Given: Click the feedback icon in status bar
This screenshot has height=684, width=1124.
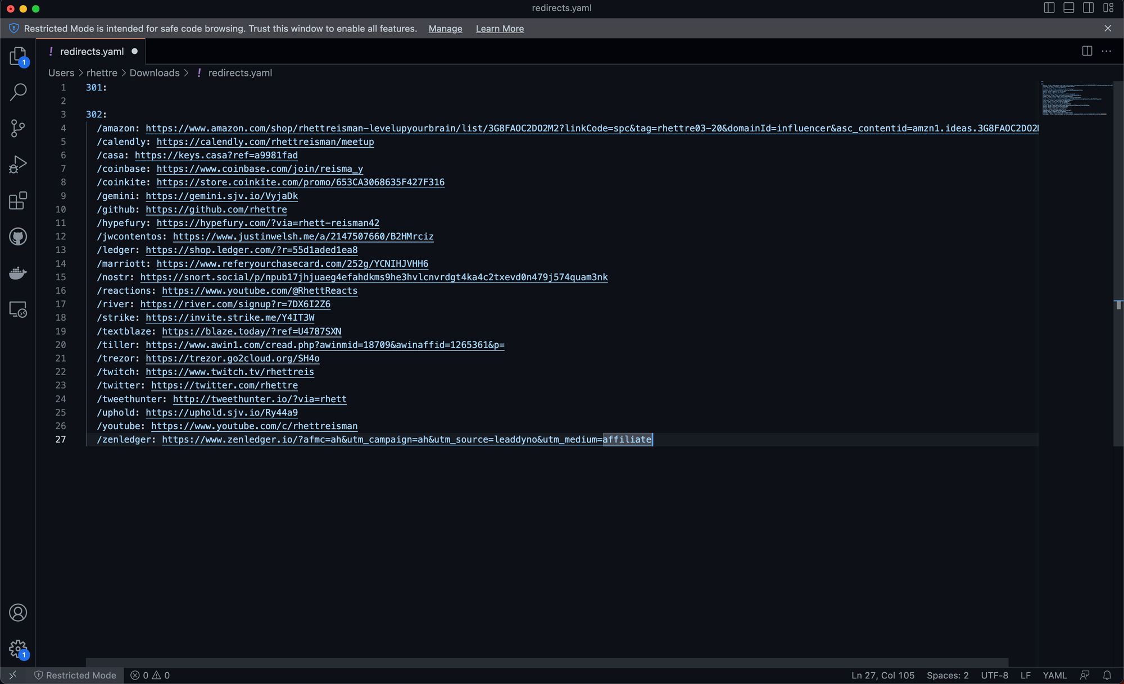Looking at the screenshot, I should click(x=1085, y=676).
